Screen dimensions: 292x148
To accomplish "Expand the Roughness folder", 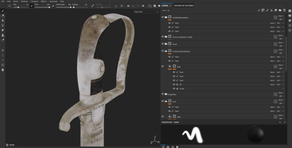I will [x=166, y=94].
